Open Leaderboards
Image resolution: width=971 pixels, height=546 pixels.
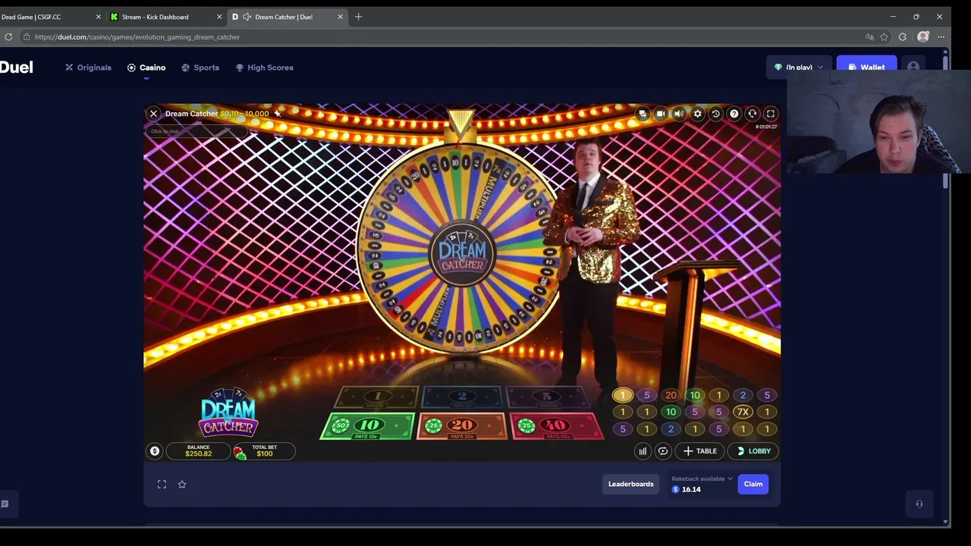tap(630, 484)
